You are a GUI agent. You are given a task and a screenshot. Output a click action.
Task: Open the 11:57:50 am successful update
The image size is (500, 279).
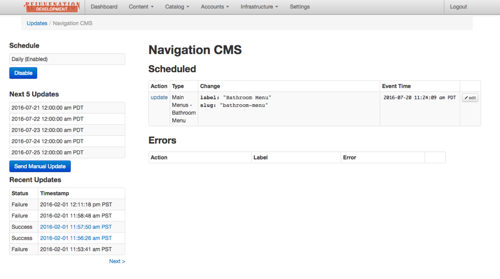(x=76, y=227)
